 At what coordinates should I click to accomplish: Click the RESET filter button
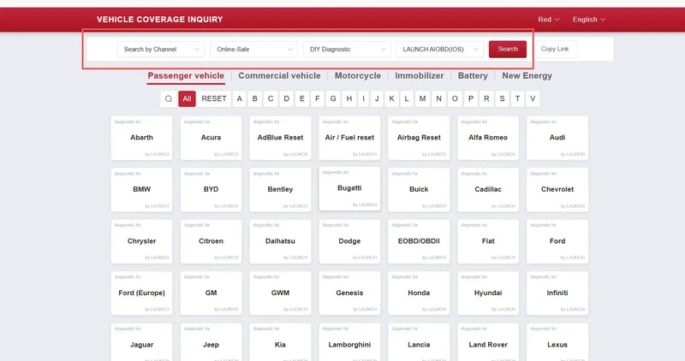pos(214,98)
